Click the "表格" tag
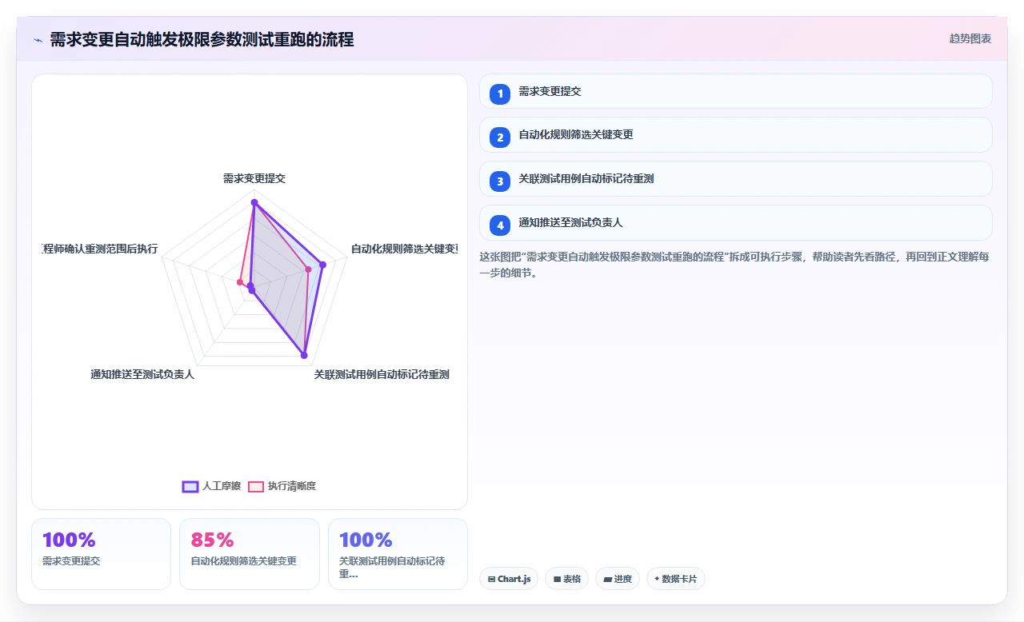The width and height of the screenshot is (1024, 622). [x=566, y=579]
